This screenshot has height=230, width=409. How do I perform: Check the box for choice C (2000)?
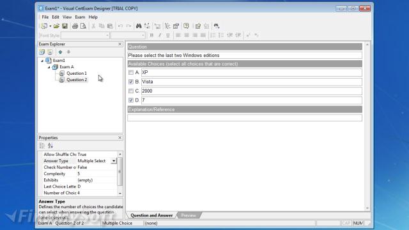tap(131, 91)
